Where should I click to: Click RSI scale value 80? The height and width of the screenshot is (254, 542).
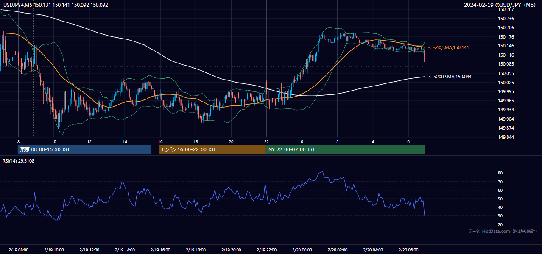(x=500, y=173)
